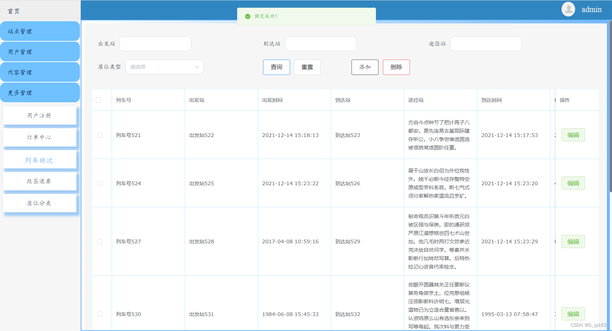Viewport: 612px width, 331px height.
Task: Open the 订单中心 submenu item
Action: 40,137
